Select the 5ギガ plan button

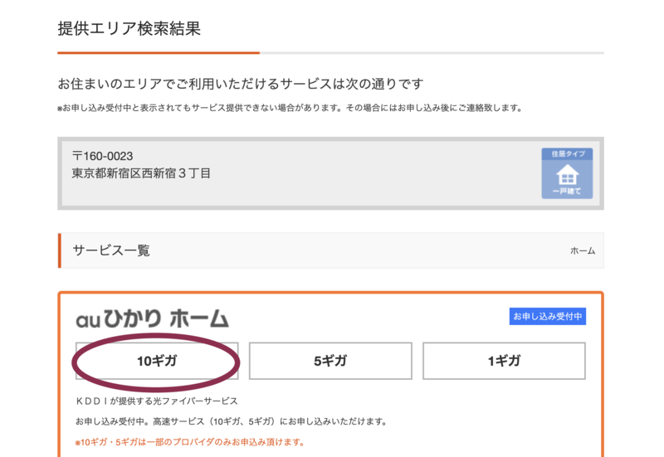point(330,361)
